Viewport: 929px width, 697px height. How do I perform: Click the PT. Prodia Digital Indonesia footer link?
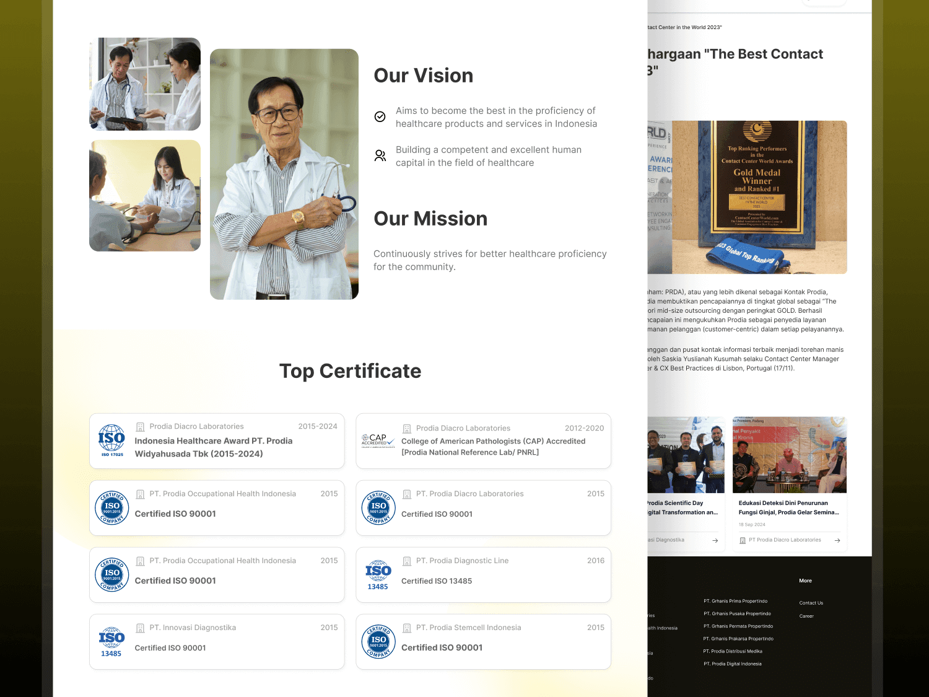point(732,663)
